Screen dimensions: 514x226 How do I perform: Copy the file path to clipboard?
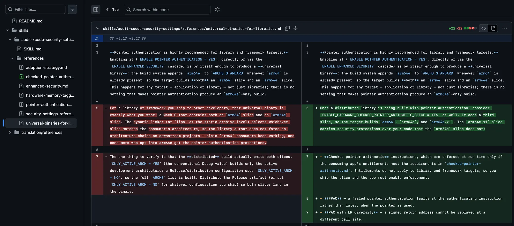click(287, 28)
